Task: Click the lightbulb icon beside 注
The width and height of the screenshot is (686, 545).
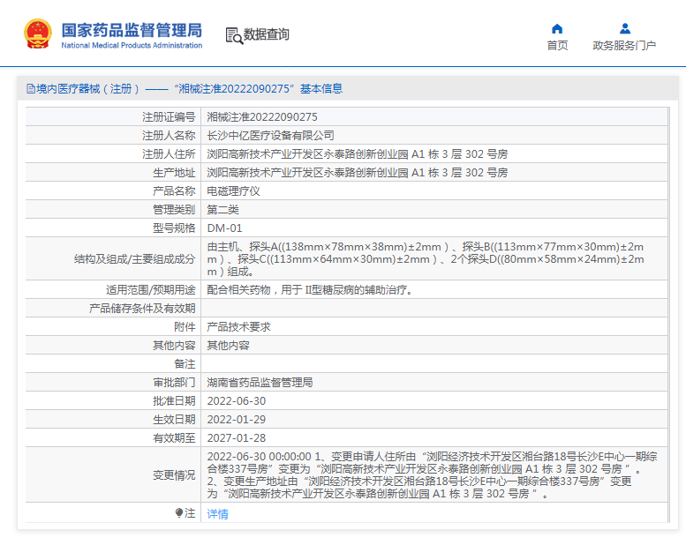Action: [x=179, y=512]
